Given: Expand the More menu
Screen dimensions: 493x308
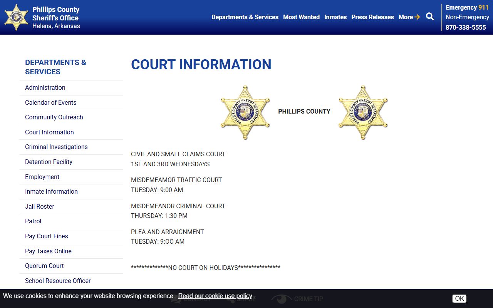Looking at the screenshot, I should click(409, 17).
